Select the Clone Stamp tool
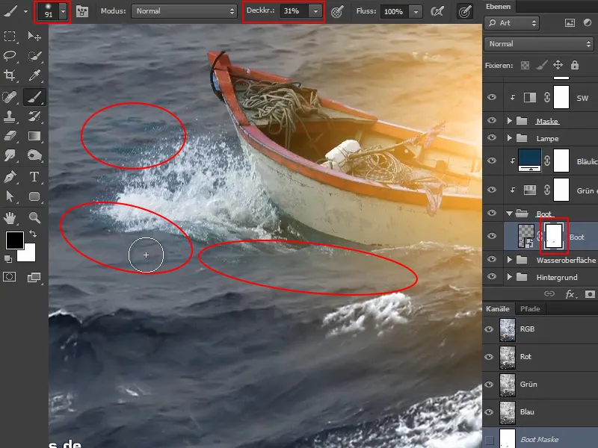 [x=10, y=116]
